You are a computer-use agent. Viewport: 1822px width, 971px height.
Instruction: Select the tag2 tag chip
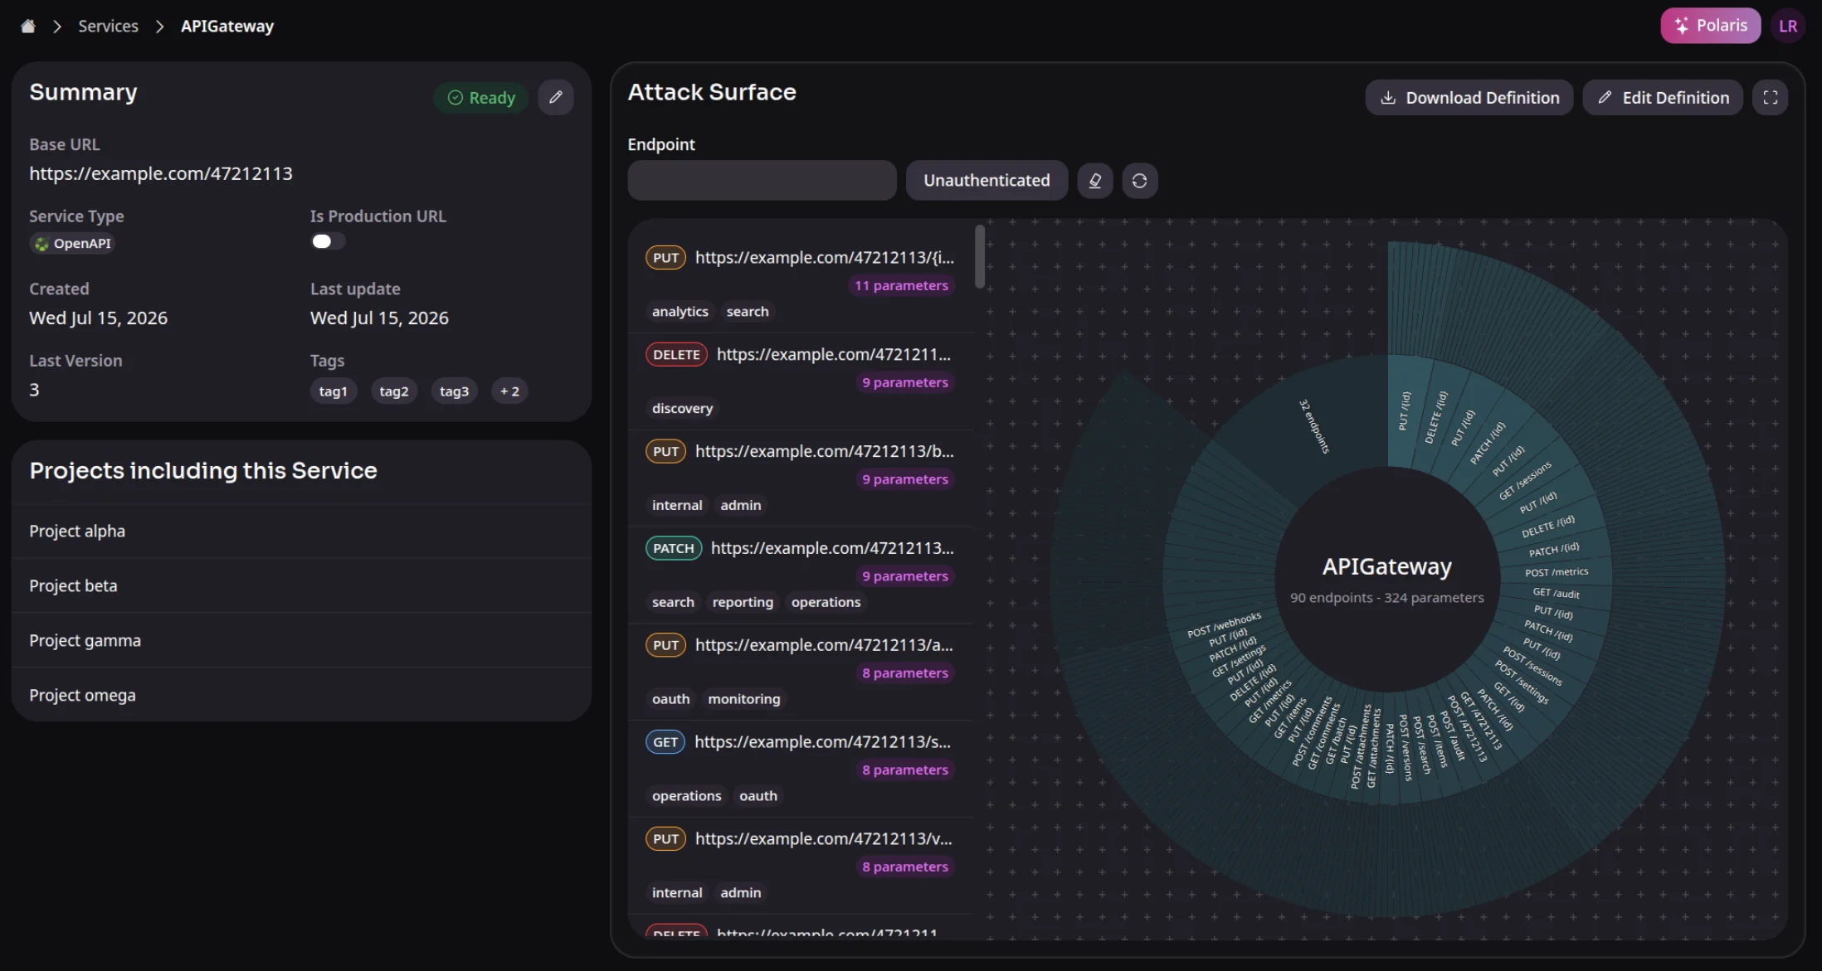tap(394, 391)
